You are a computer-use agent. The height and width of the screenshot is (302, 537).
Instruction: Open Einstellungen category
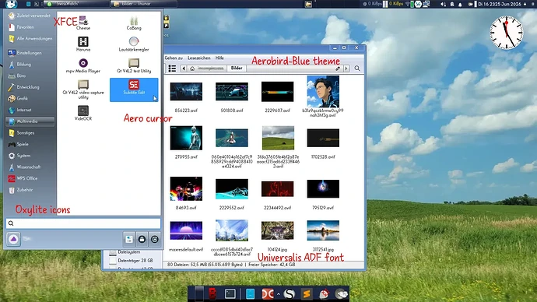point(30,53)
